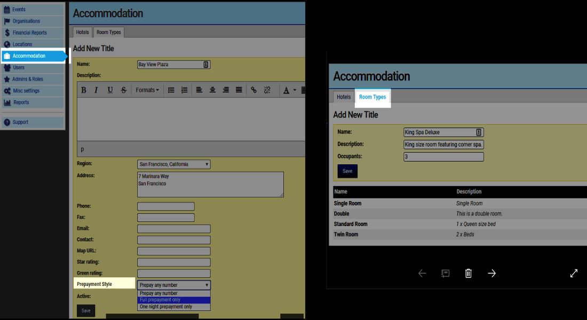
Task: Go to next image with right arrow
Action: [x=492, y=274]
